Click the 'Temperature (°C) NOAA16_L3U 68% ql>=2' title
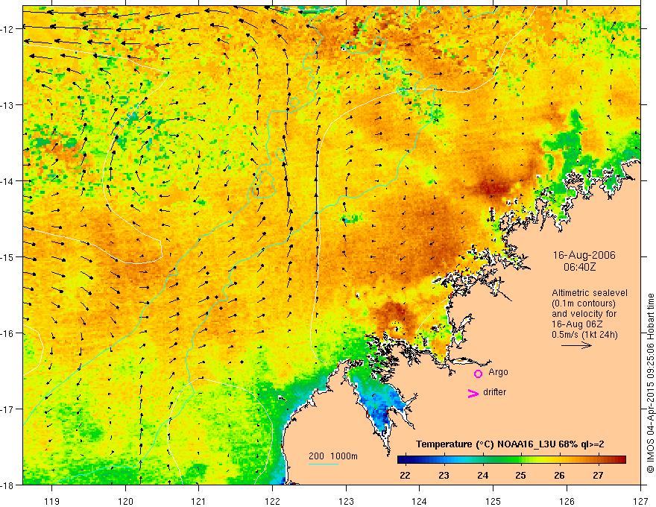Screen dimensions: 656x507 click(x=510, y=444)
